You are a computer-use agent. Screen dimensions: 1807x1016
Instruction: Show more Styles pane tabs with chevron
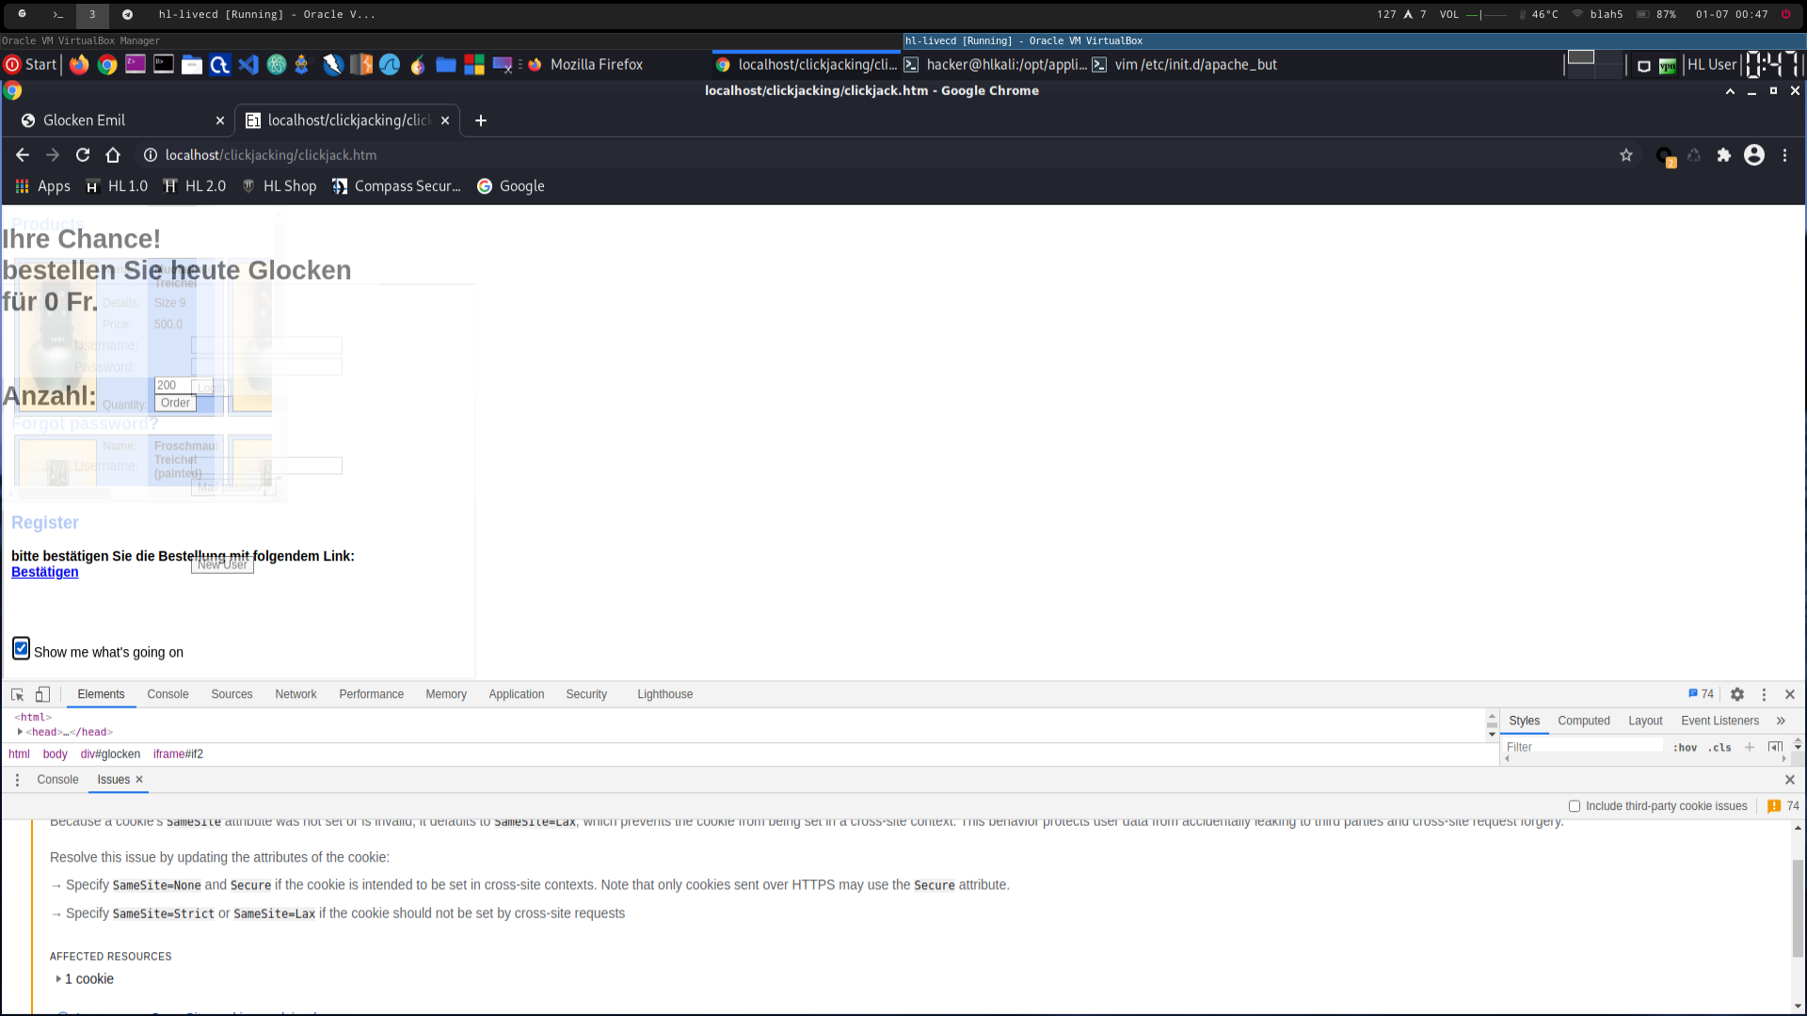1781,721
